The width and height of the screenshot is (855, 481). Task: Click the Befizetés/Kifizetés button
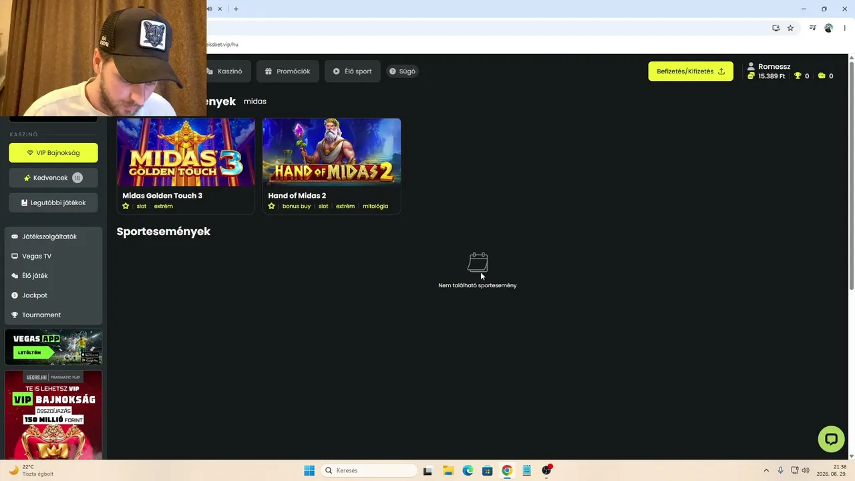pyautogui.click(x=691, y=71)
